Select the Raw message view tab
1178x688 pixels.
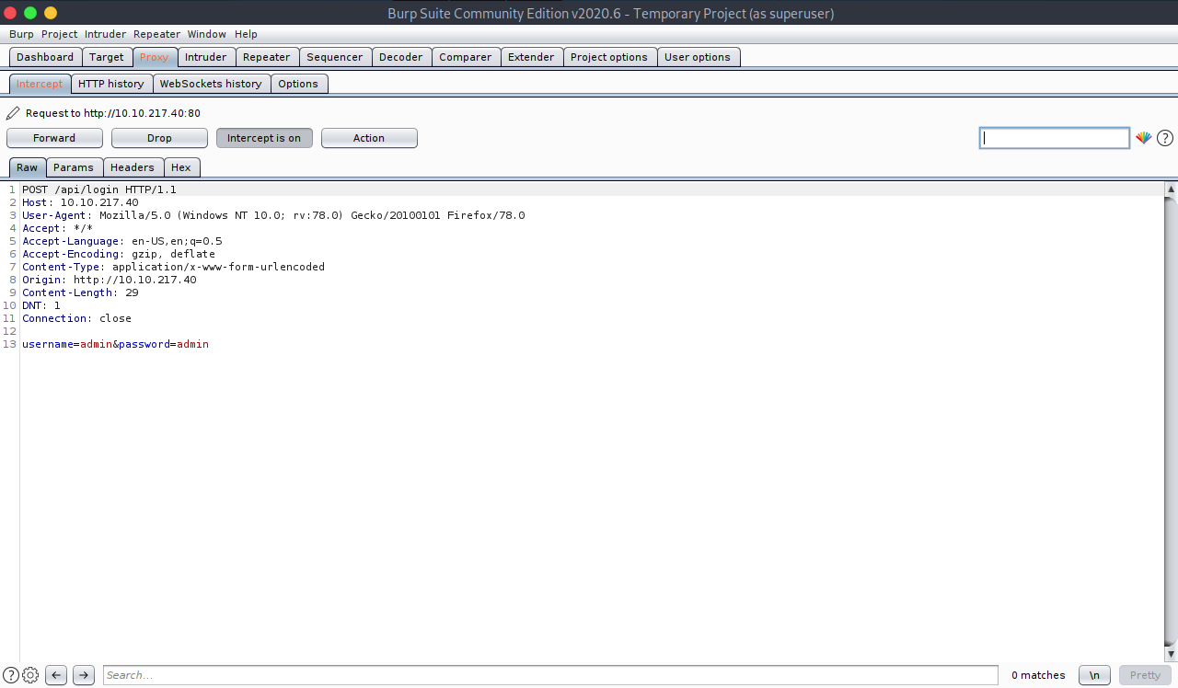click(28, 167)
